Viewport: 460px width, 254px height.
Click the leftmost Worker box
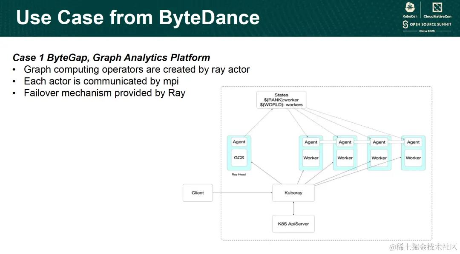311,158
